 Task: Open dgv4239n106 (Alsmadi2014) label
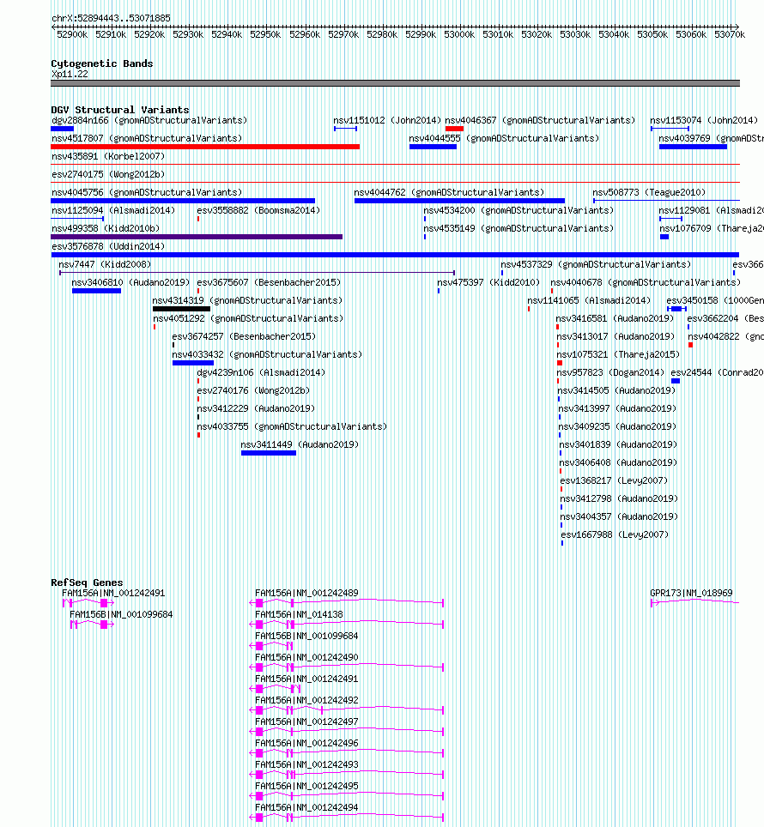[261, 373]
